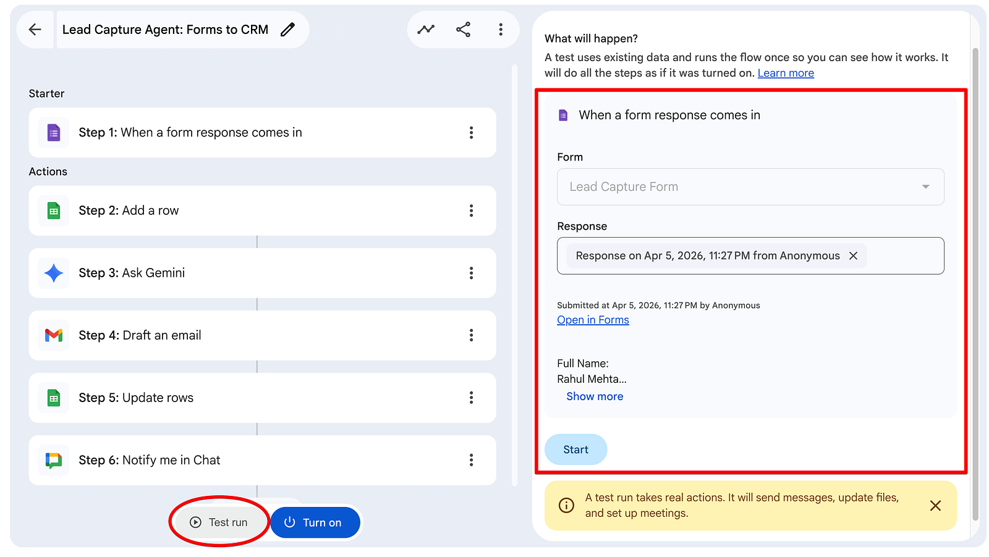Dismiss the yellow test run warning

[x=935, y=506]
